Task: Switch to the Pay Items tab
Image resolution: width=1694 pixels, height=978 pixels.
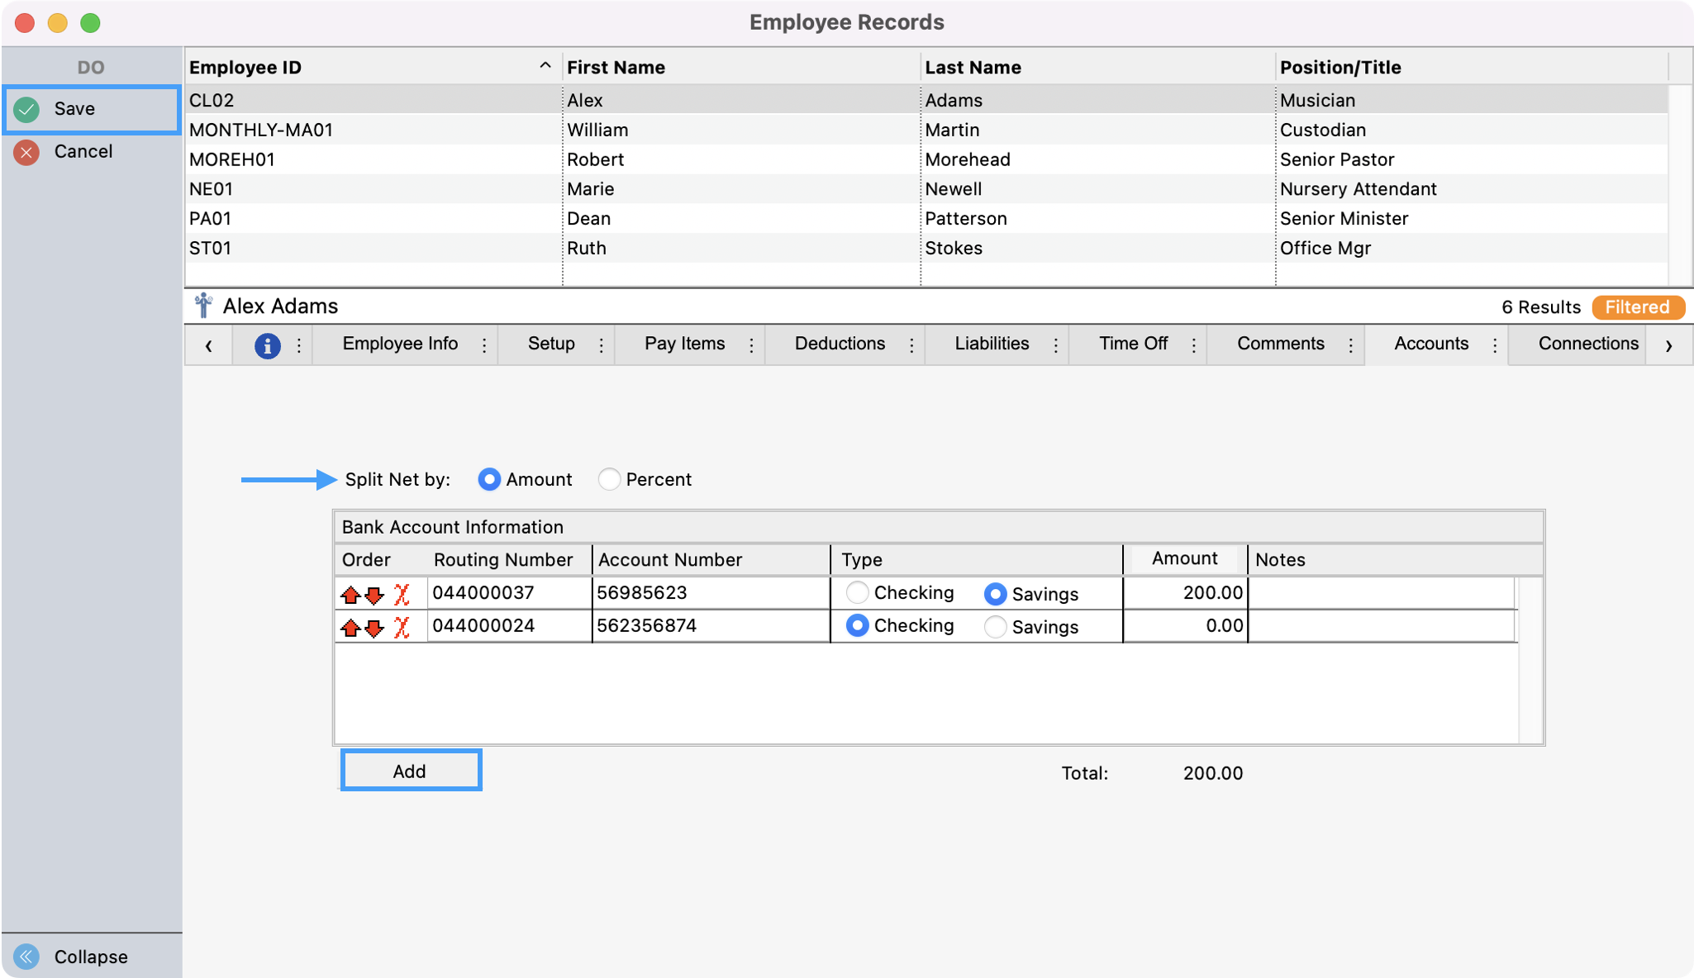Action: click(684, 344)
